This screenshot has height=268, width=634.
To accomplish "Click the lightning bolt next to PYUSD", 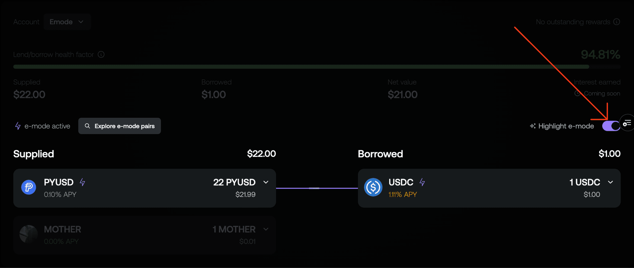I will pos(82,182).
